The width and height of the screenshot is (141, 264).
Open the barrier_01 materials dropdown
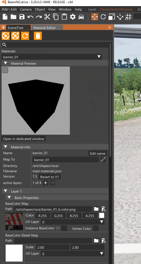pyautogui.click(x=52, y=57)
